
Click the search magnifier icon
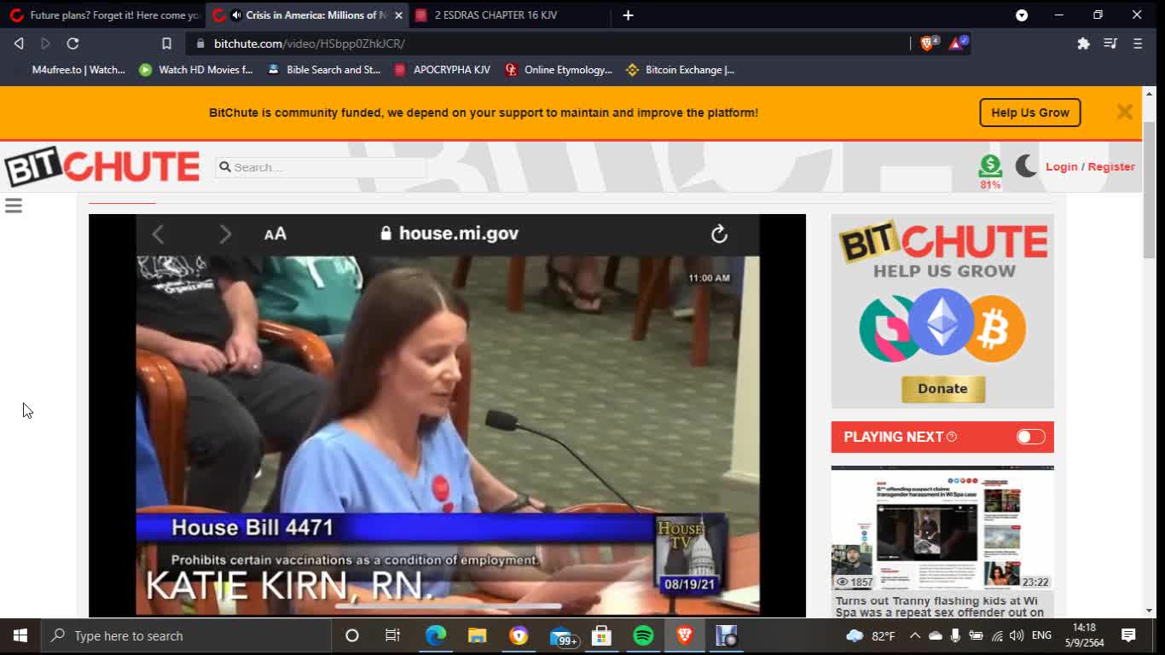coord(225,167)
